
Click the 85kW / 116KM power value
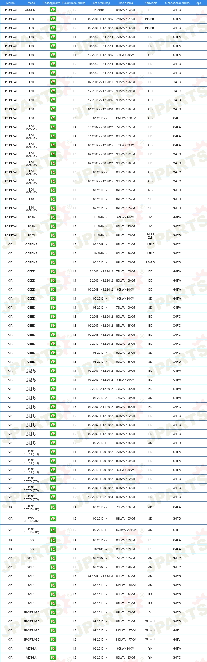pos(125,64)
